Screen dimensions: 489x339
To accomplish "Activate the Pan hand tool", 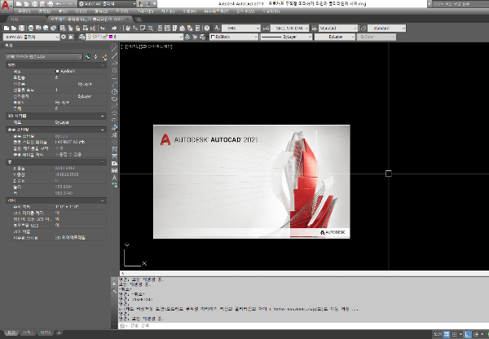I will 128,28.
